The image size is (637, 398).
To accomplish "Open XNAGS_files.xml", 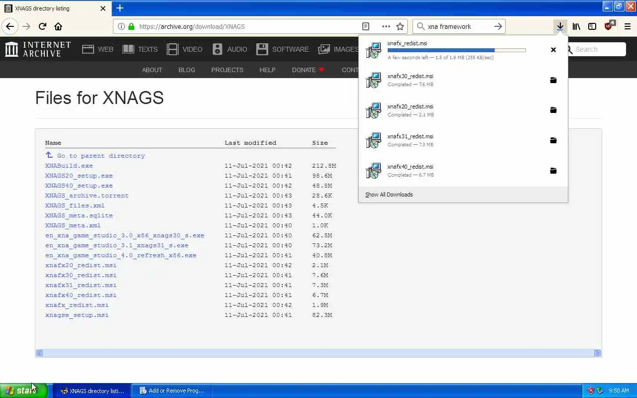I will pos(75,205).
